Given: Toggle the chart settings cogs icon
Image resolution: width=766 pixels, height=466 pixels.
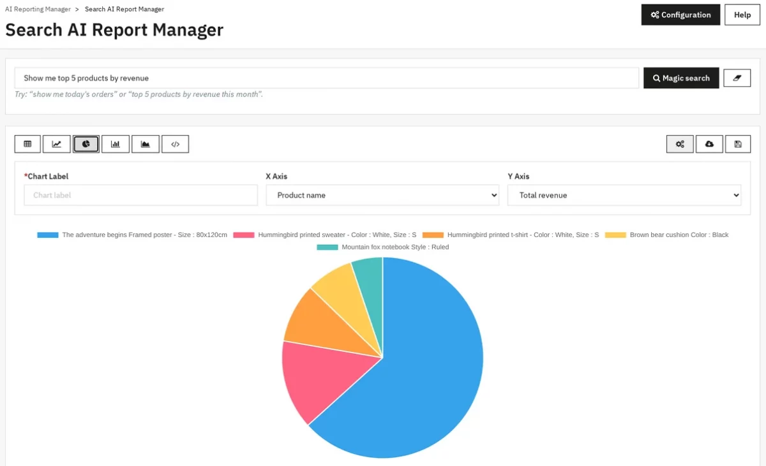Looking at the screenshot, I should coord(680,144).
